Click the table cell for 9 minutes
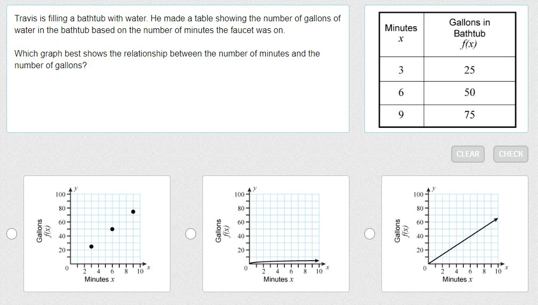Viewport: 538px width, 305px height. coord(401,115)
